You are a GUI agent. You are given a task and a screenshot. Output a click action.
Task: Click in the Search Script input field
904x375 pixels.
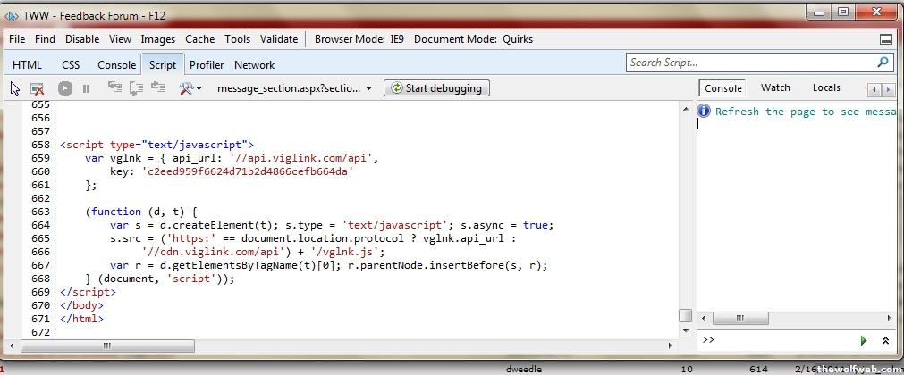pyautogui.click(x=749, y=62)
